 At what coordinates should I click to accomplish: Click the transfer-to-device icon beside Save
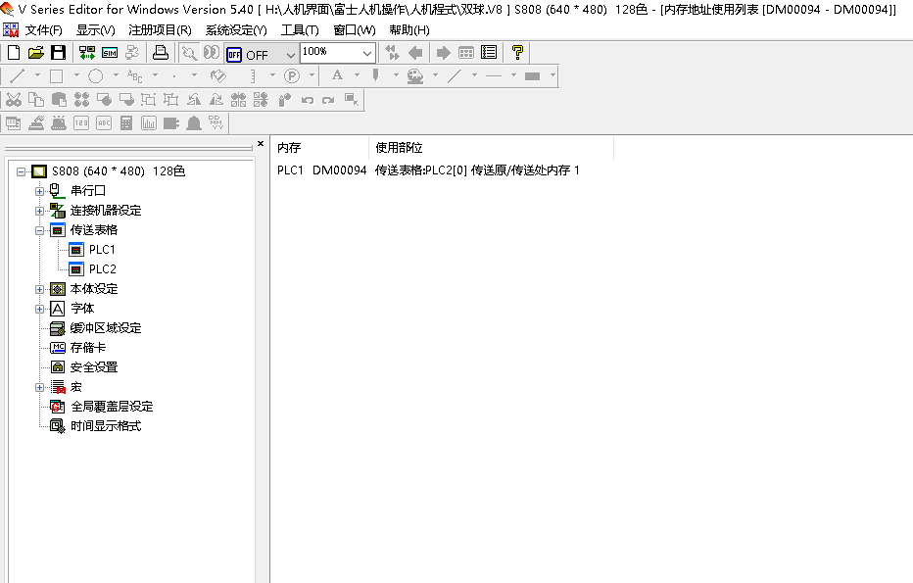pyautogui.click(x=87, y=53)
